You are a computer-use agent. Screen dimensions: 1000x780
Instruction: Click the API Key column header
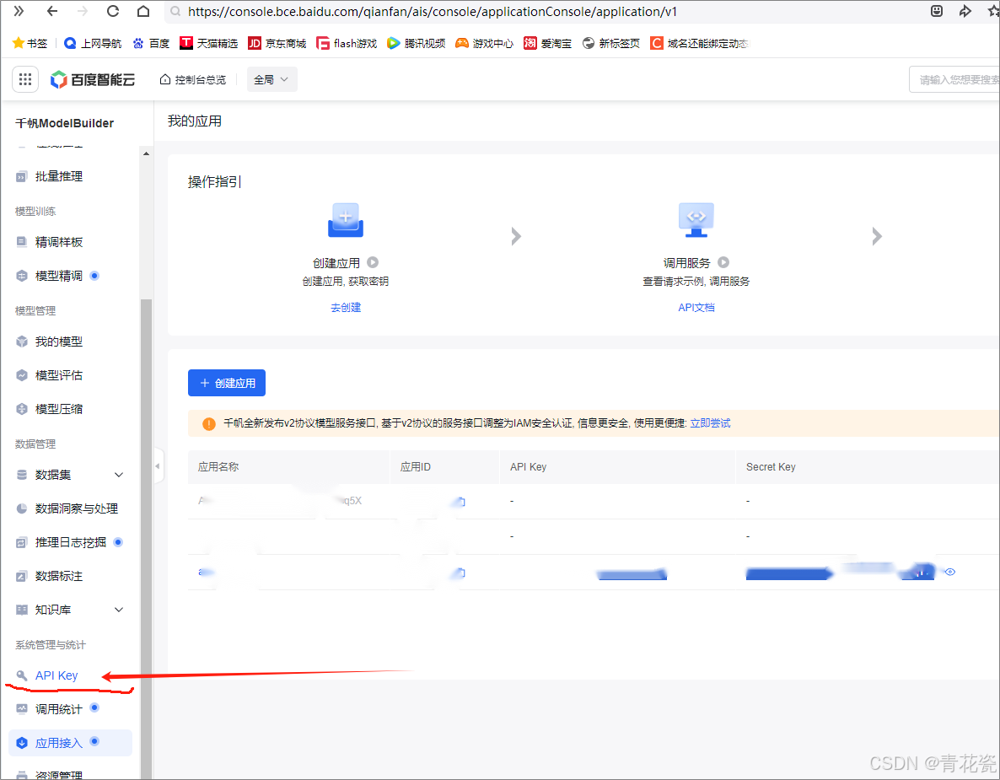pos(528,467)
